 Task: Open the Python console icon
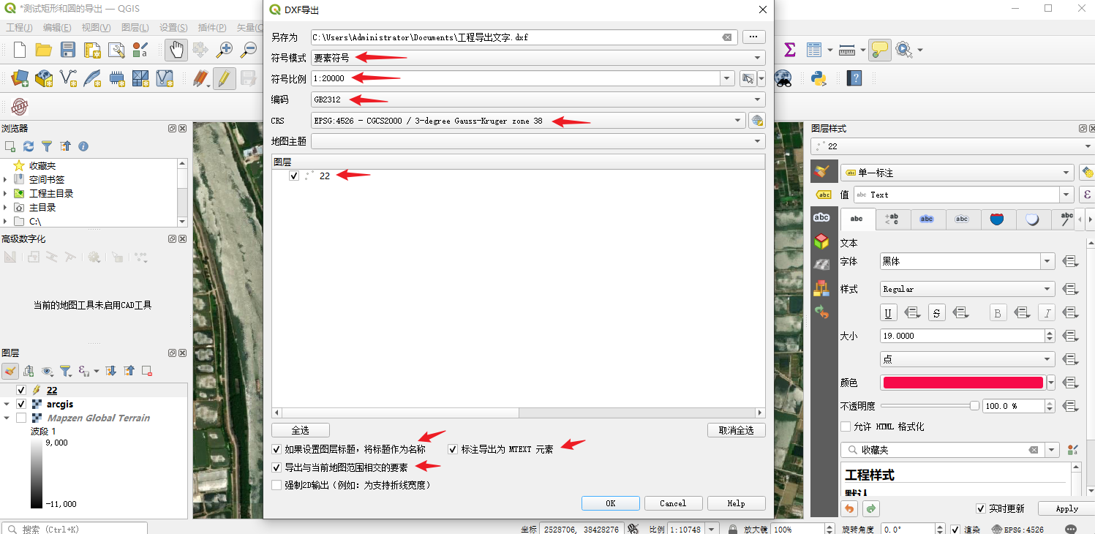coord(819,78)
